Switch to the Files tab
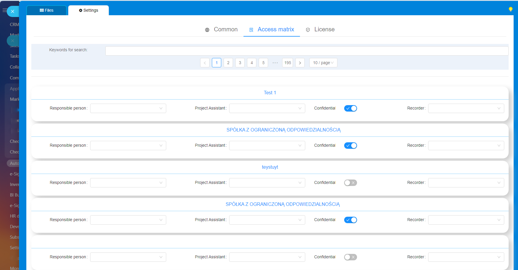This screenshot has width=518, height=270. tap(47, 10)
